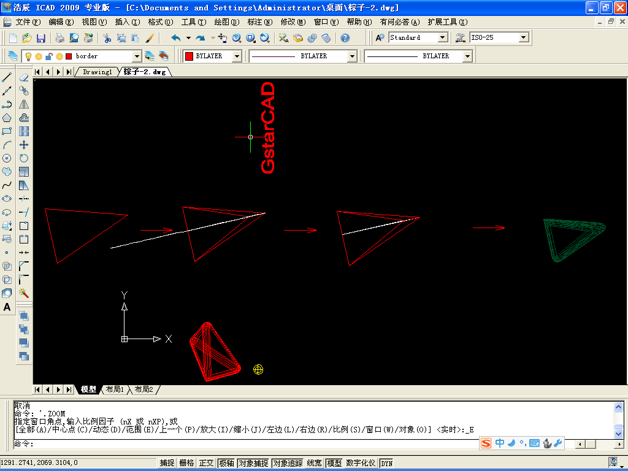628x471 pixels.
Task: Toggle 极轴 polar tracking in status bar
Action: 226,463
